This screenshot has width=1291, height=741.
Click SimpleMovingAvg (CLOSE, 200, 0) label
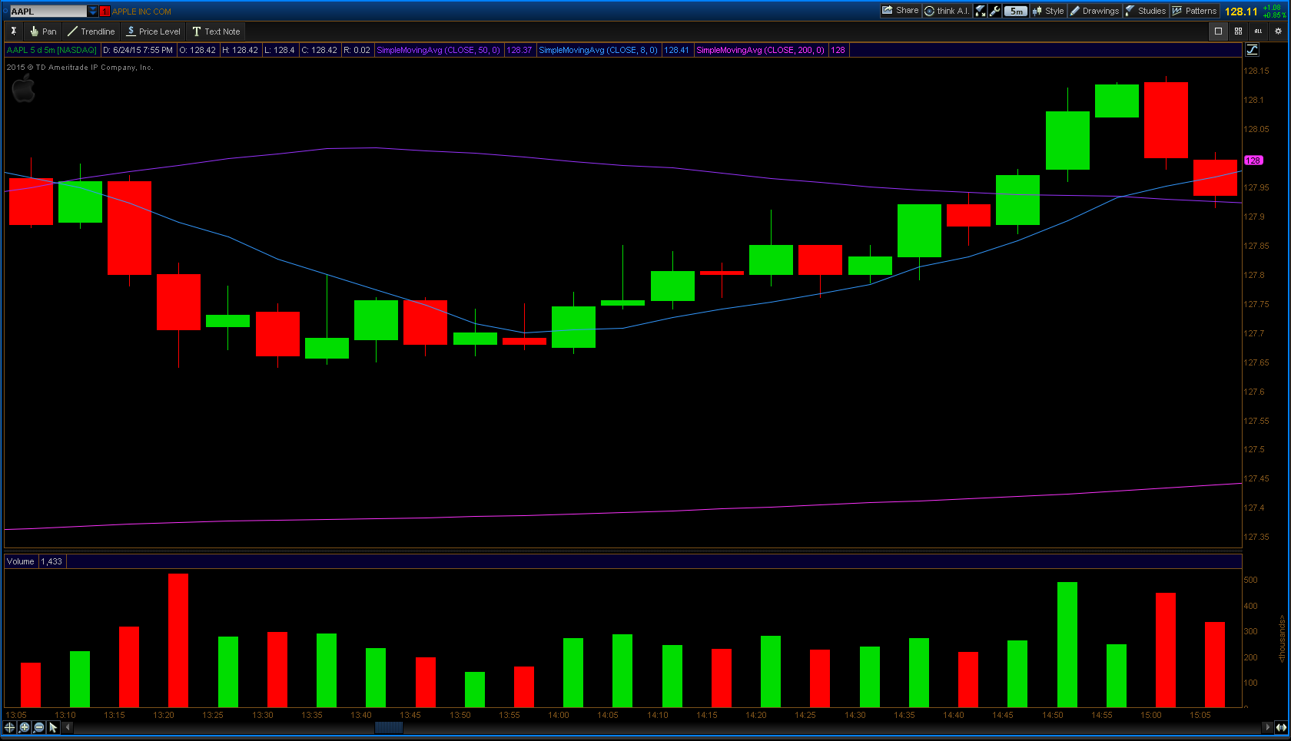[760, 50]
